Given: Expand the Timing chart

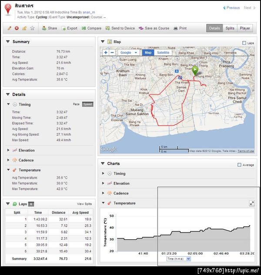Looking at the screenshot, I should pos(103,173).
